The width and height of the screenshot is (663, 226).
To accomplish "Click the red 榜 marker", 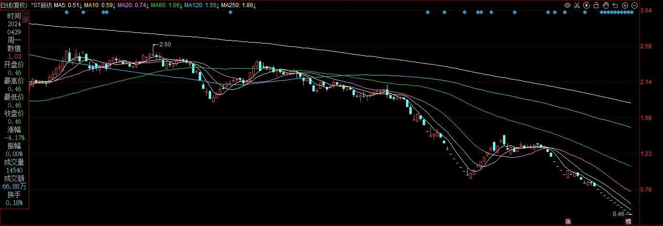I will (629, 222).
